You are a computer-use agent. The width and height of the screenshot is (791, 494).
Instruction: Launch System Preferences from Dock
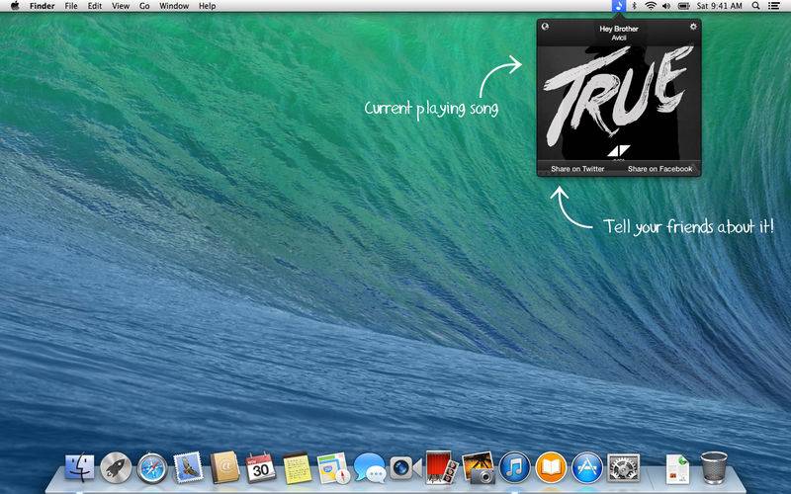[623, 467]
